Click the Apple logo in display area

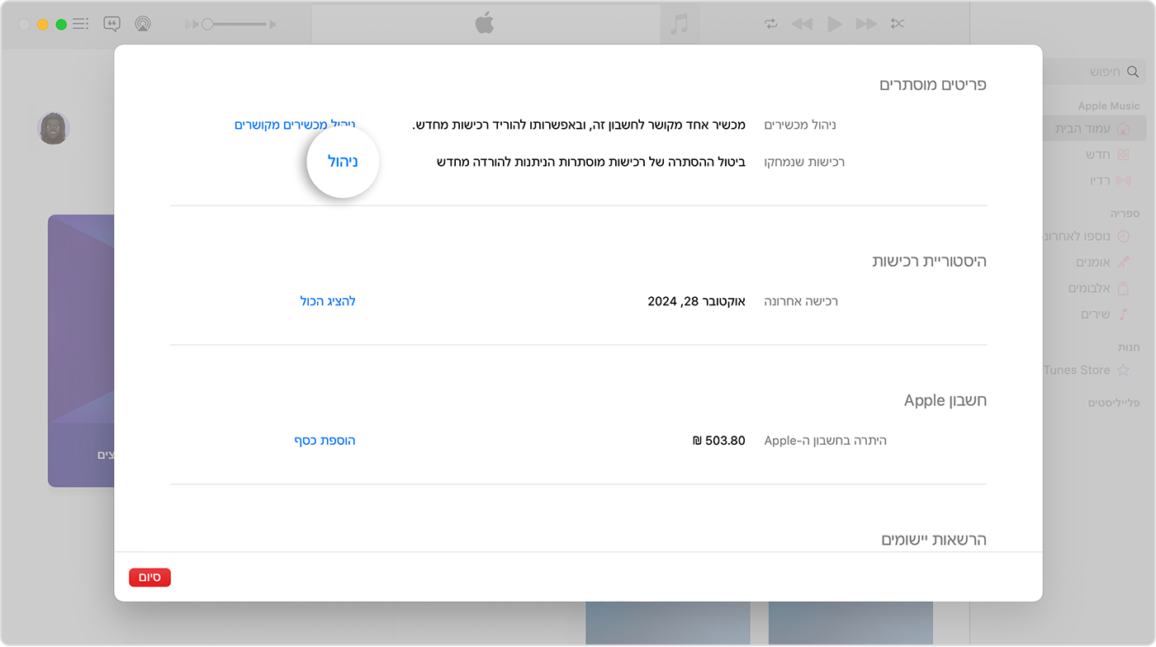485,24
